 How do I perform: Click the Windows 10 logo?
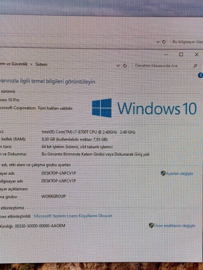(144, 108)
